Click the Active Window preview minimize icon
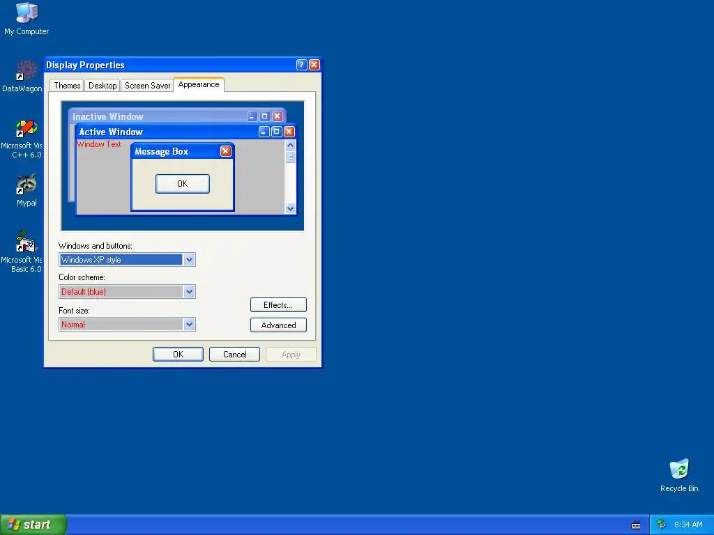Image resolution: width=714 pixels, height=535 pixels. point(264,132)
